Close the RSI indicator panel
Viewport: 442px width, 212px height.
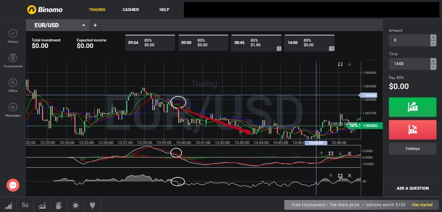point(349,176)
